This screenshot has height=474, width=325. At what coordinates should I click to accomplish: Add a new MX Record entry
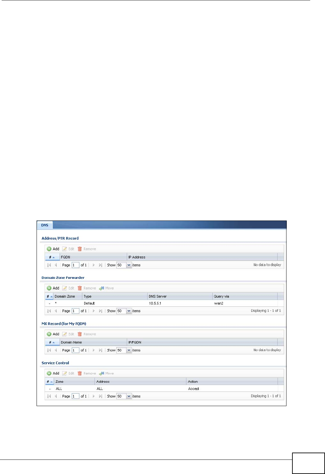[x=53, y=334]
